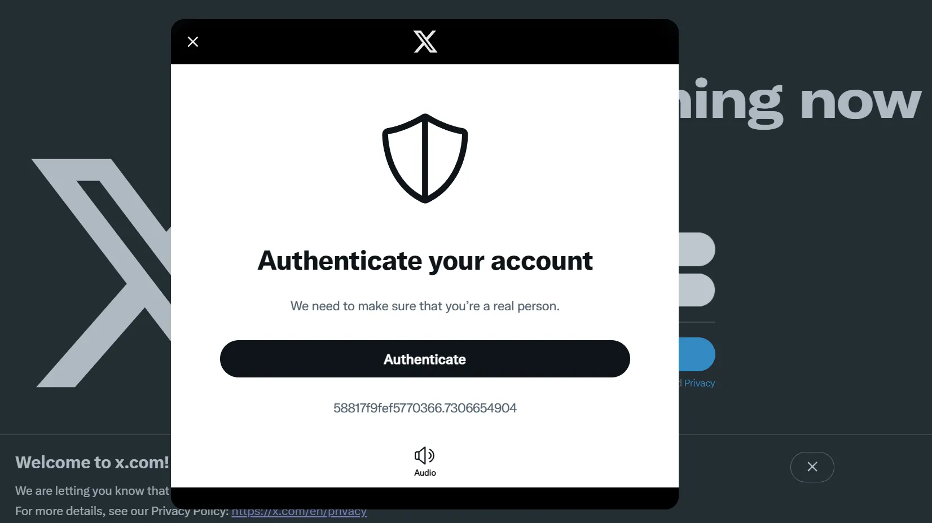Image resolution: width=932 pixels, height=523 pixels.
Task: Close the authentication dialog with the X
Action: coord(193,42)
